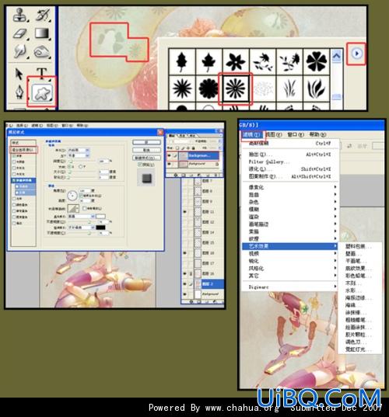This screenshot has height=417, width=389.
Task: Toggle the Use Global Light checkbox
Action: pyautogui.click(x=81, y=196)
